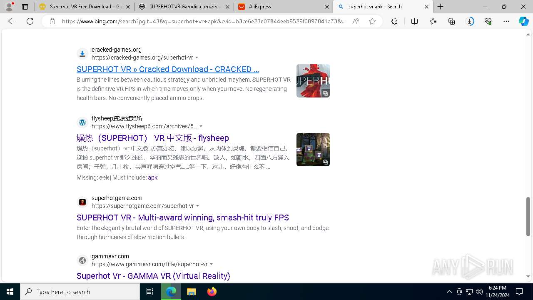Click the gammavr.com globe favicon
Image resolution: width=533 pixels, height=300 pixels.
point(82,260)
